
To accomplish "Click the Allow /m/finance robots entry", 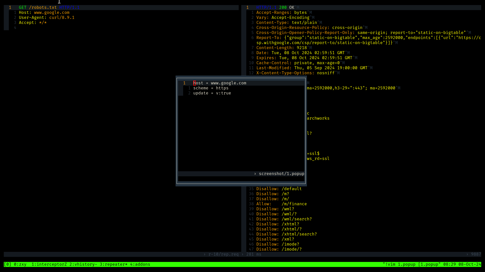I will 281,204.
